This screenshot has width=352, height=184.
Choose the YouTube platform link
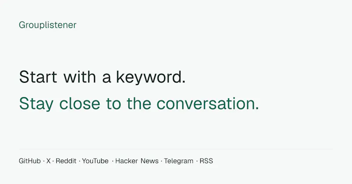(95, 161)
